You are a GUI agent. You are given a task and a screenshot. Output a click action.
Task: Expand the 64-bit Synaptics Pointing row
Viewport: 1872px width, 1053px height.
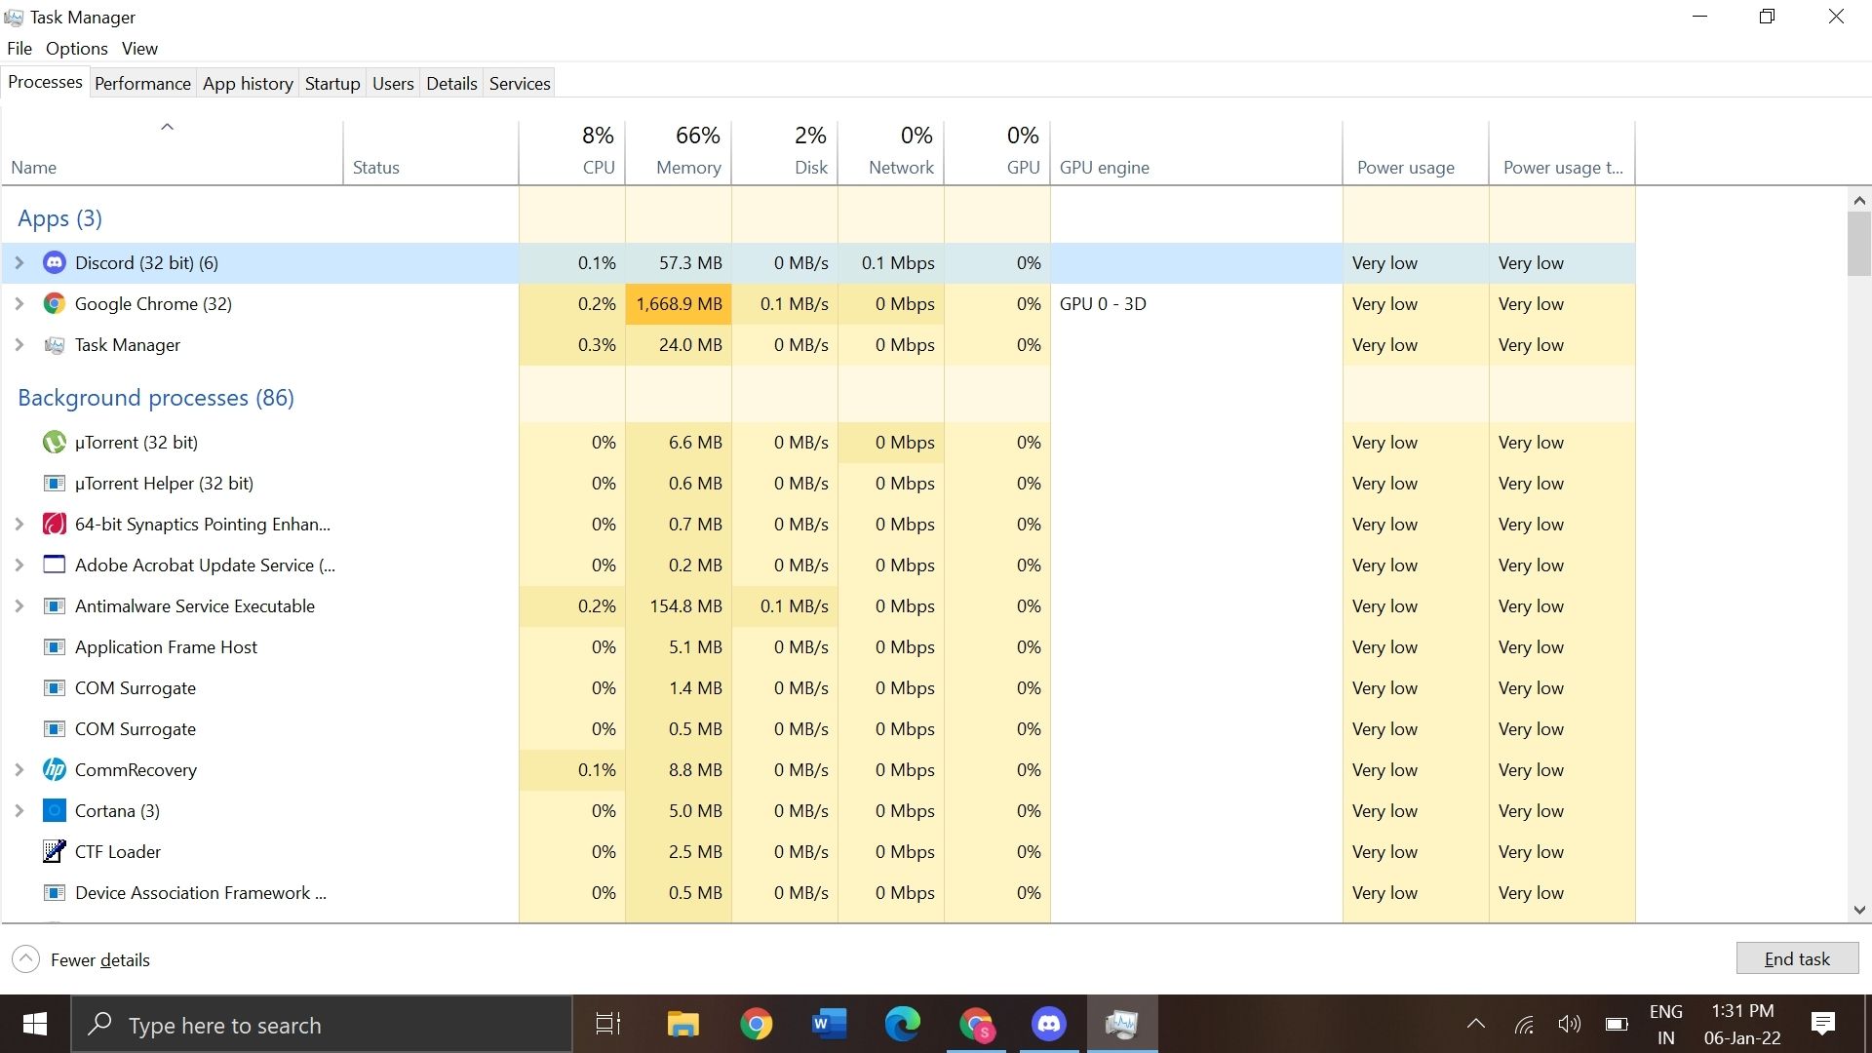(19, 525)
